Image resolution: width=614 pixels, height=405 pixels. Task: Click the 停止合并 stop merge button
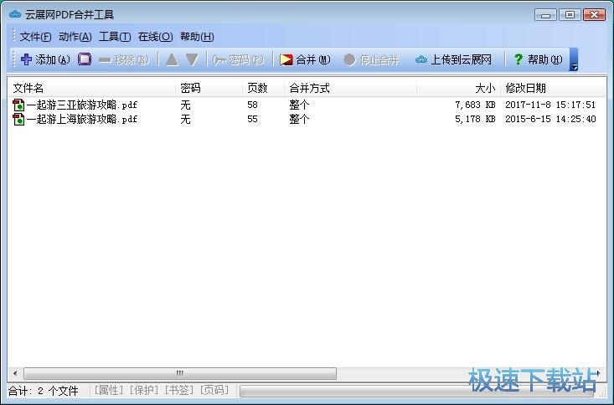pyautogui.click(x=371, y=60)
